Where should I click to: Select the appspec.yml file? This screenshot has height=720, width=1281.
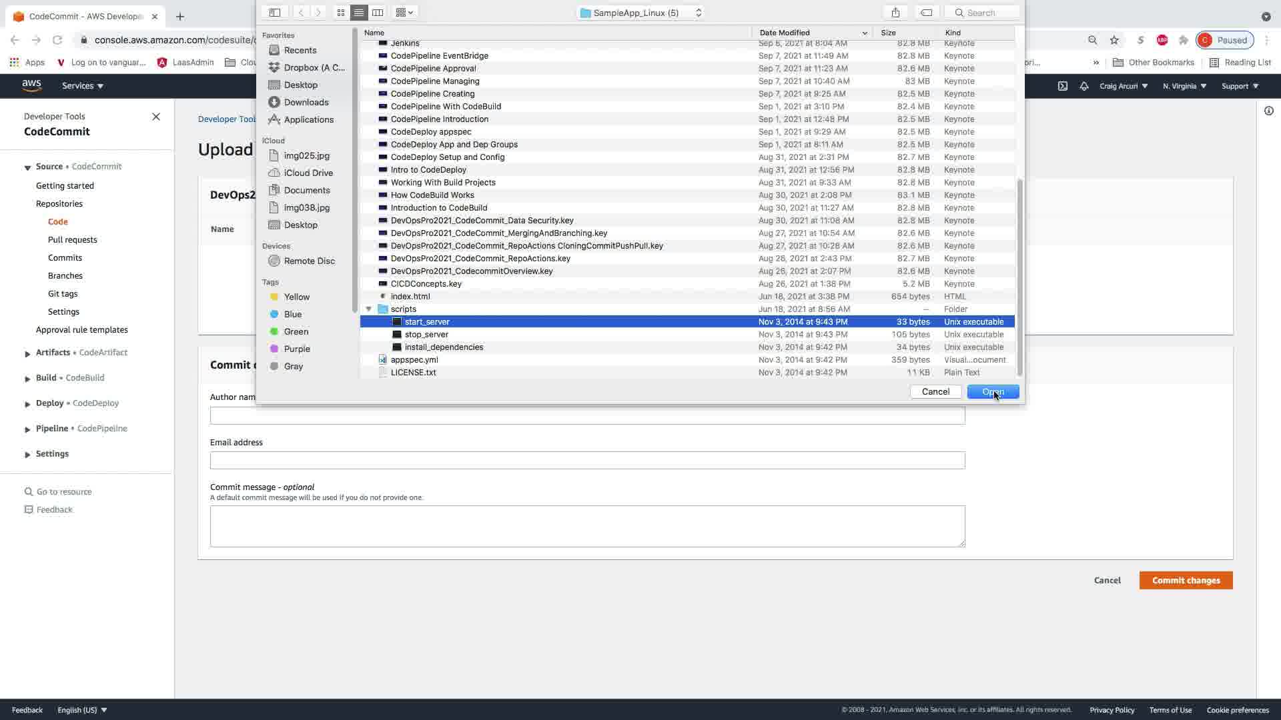pyautogui.click(x=414, y=360)
